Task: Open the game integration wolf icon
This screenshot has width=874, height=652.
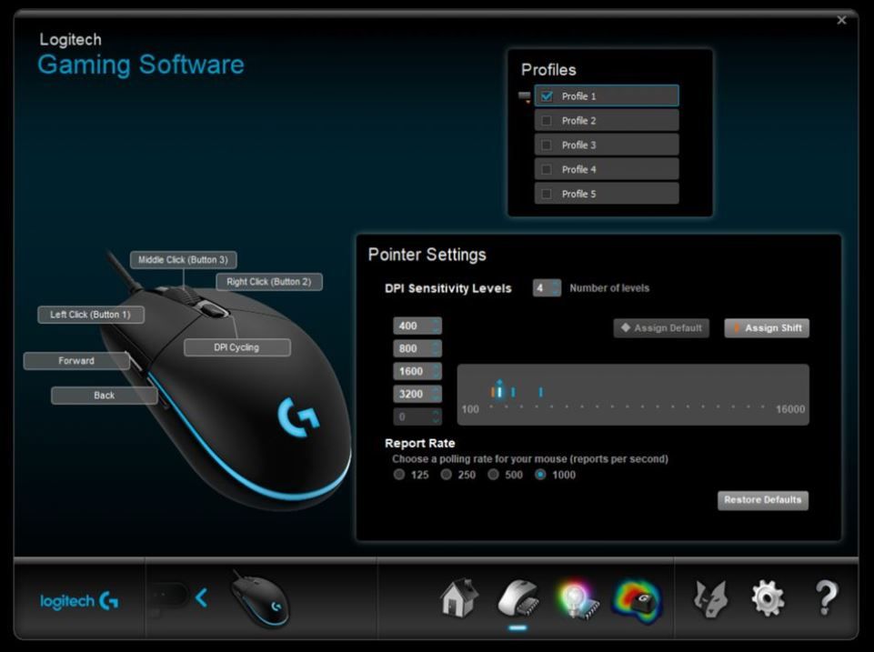Action: point(710,598)
